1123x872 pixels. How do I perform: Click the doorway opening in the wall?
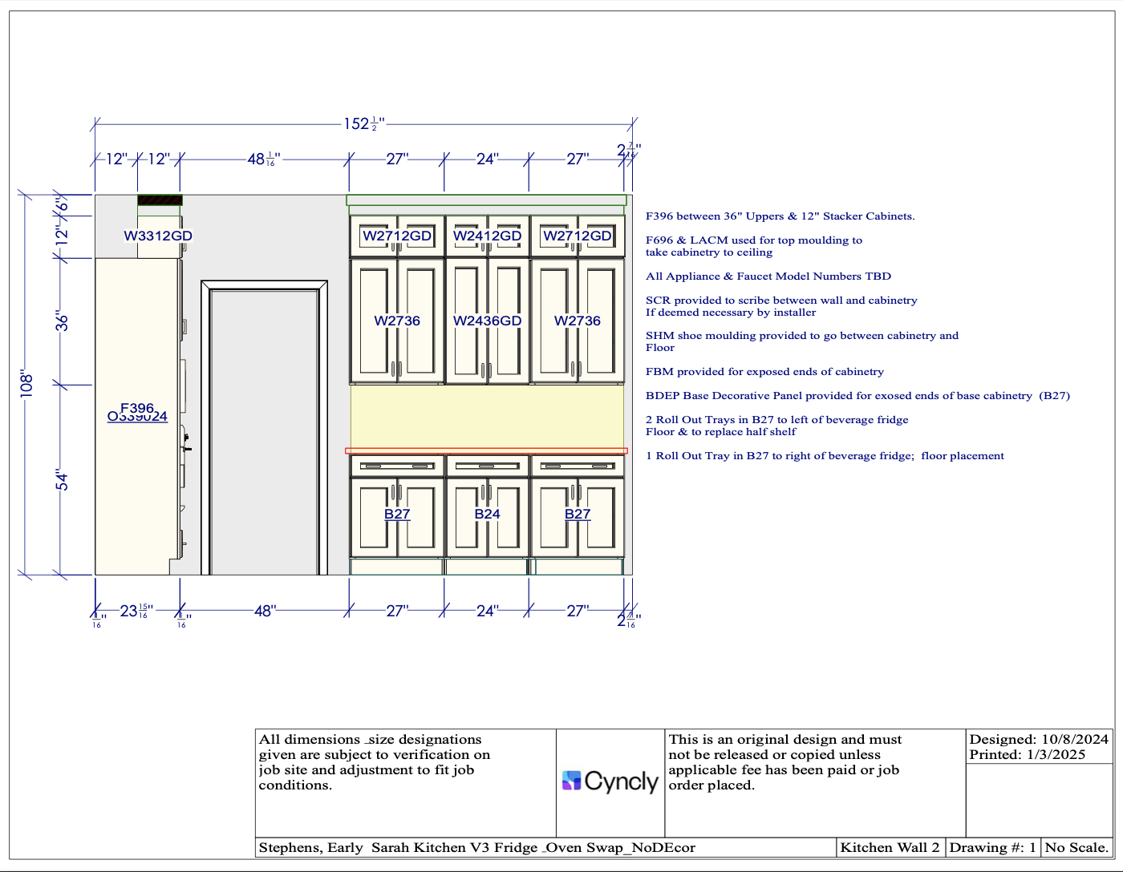tap(264, 433)
